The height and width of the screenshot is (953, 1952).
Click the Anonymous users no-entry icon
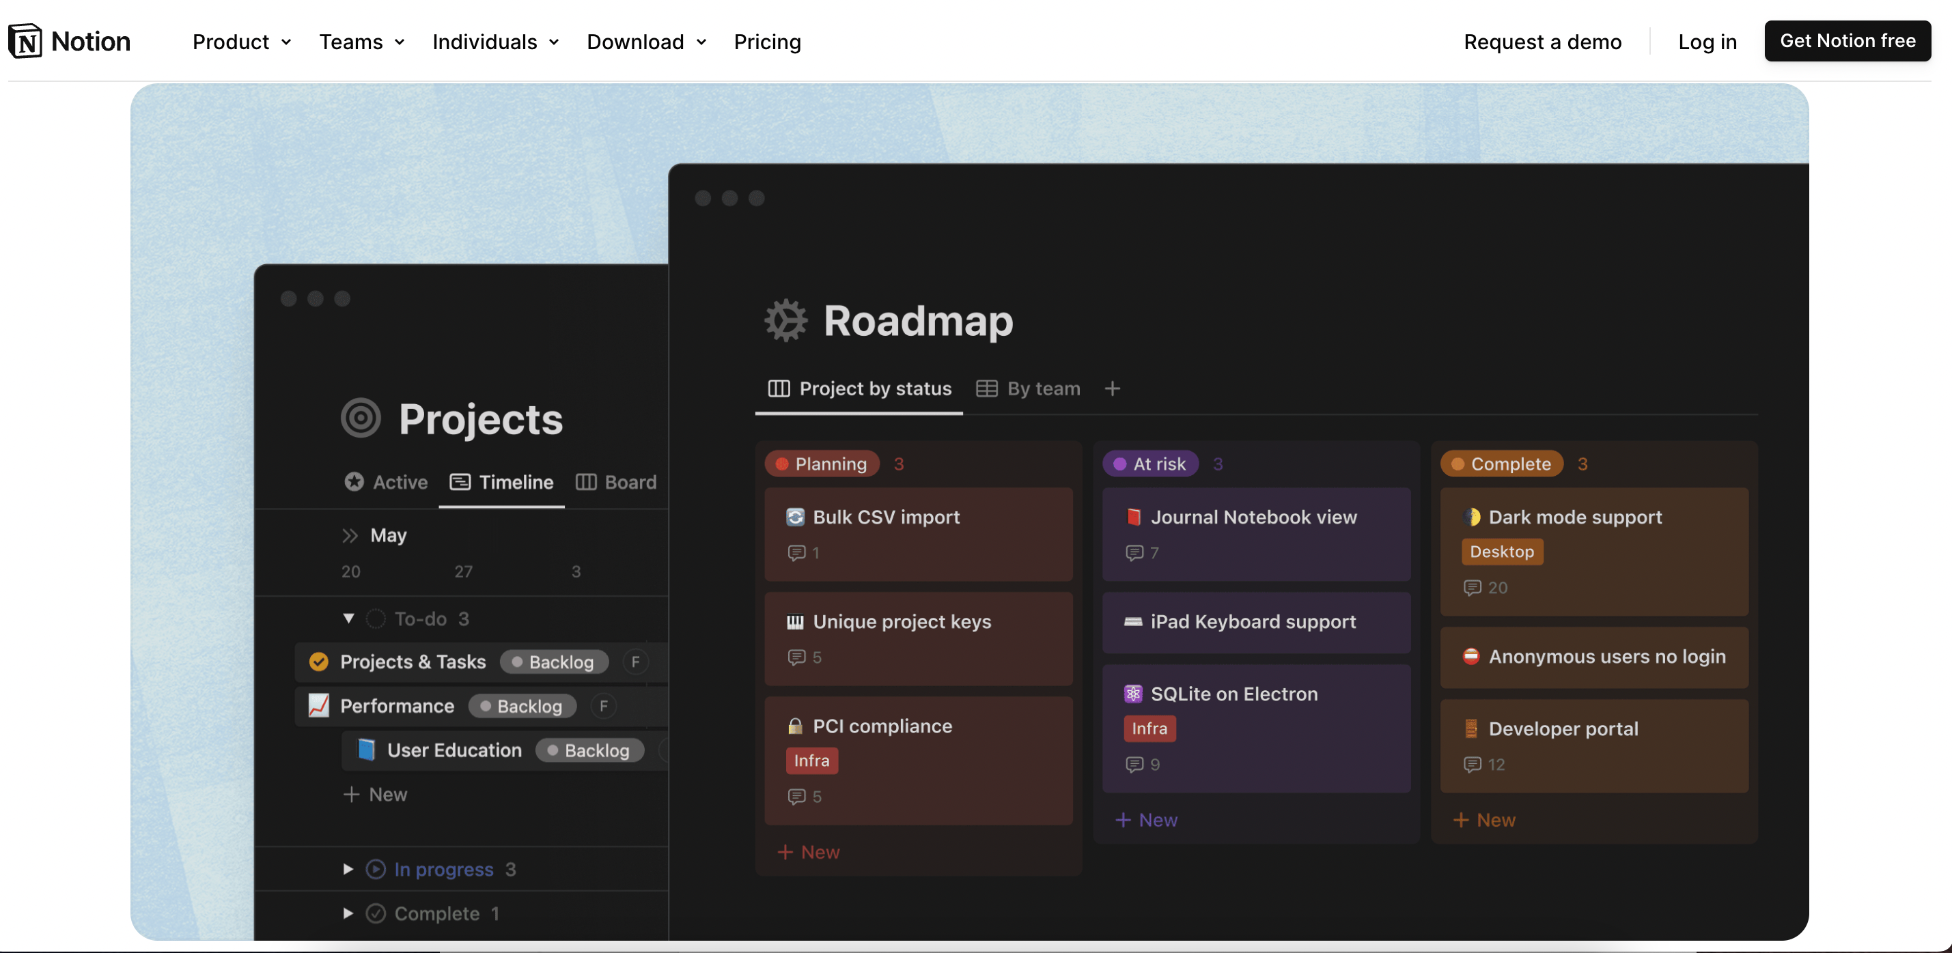1472,657
